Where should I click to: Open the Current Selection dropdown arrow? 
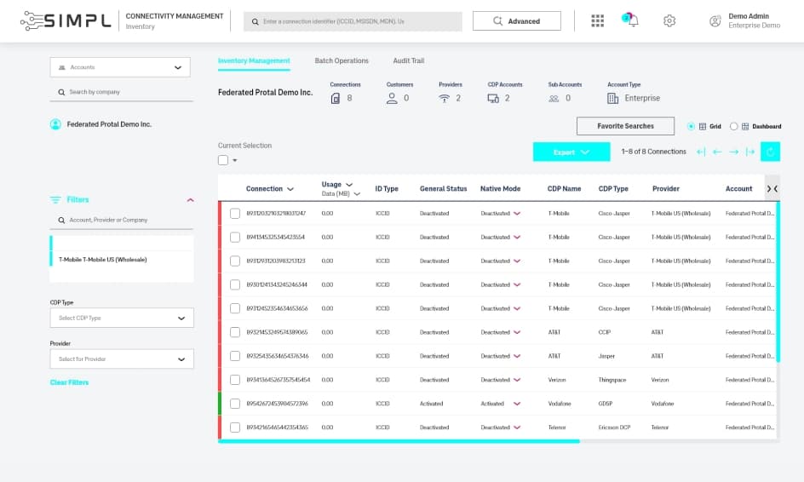(235, 160)
